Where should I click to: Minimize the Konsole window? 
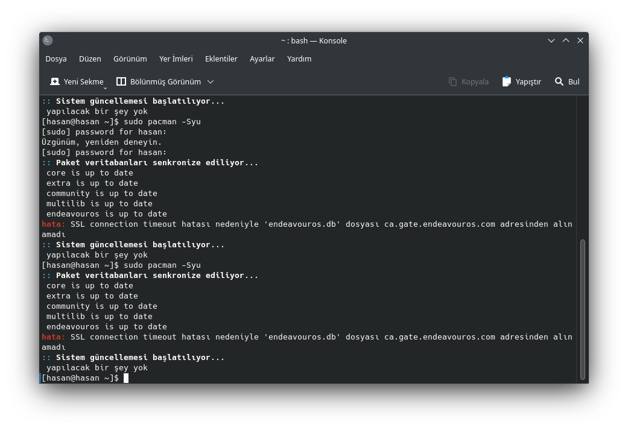click(551, 40)
